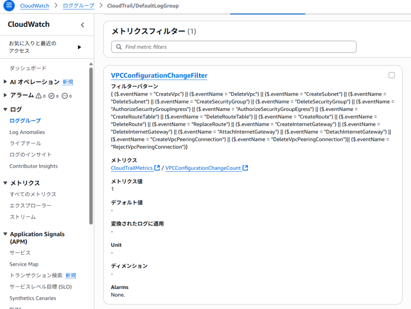Screen dimensions: 411x309
Task: Click the alarm warning triangle icon
Action: point(39,96)
